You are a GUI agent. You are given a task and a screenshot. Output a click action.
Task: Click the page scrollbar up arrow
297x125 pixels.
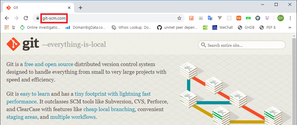tap(294, 36)
